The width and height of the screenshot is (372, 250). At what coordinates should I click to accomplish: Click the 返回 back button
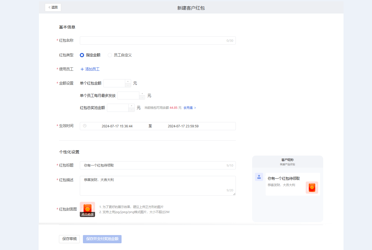coord(53,7)
